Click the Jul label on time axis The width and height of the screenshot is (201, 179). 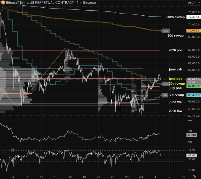(141, 177)
